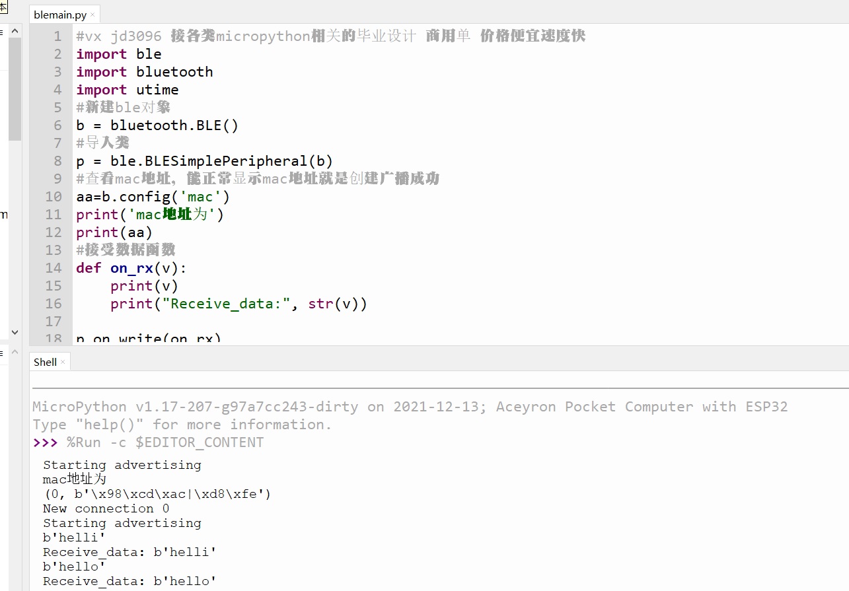Click the Receive_data: b'hello' output line
849x591 pixels.
pyautogui.click(x=129, y=581)
